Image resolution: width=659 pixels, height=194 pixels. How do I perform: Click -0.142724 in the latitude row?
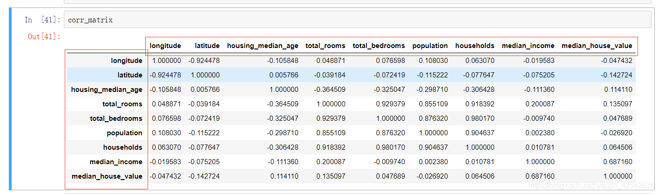[x=617, y=75]
